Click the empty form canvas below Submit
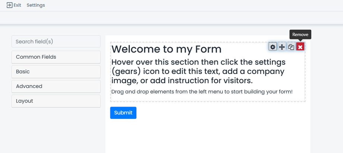Screen dimensions: 343x153 207,136
